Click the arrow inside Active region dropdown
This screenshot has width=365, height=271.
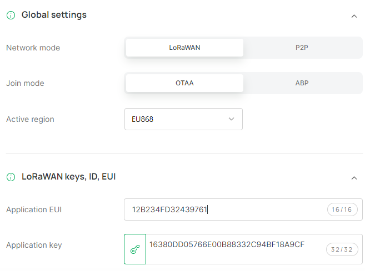click(x=231, y=119)
